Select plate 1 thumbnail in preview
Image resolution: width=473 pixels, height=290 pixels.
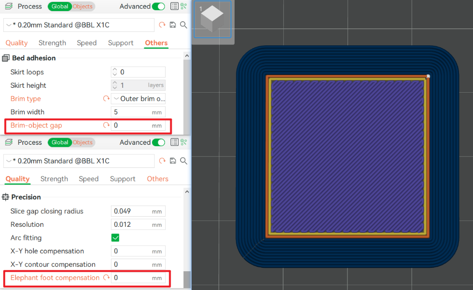click(x=213, y=19)
